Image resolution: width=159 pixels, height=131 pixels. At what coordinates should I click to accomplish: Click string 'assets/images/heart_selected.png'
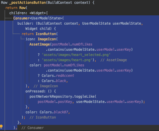[76, 55]
